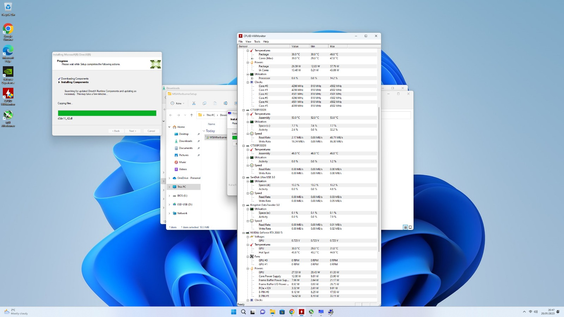Open MSI Afterburner desktop shortcut
This screenshot has width=564, height=317.
[8, 118]
